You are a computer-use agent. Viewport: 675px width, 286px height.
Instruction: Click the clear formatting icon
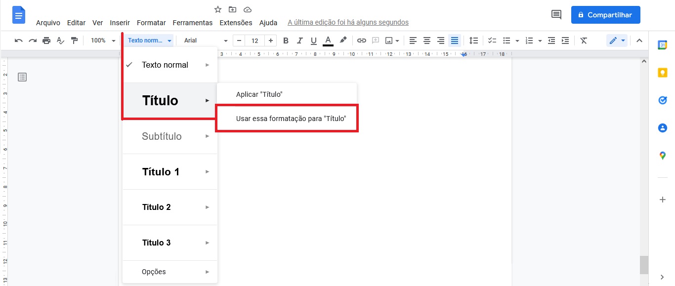tap(584, 41)
